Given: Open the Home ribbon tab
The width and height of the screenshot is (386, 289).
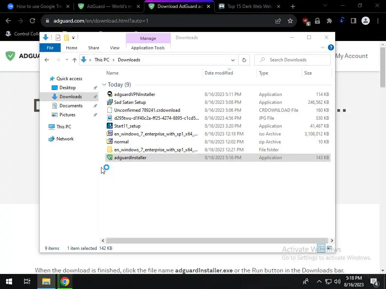Looking at the screenshot, I should coord(72,48).
